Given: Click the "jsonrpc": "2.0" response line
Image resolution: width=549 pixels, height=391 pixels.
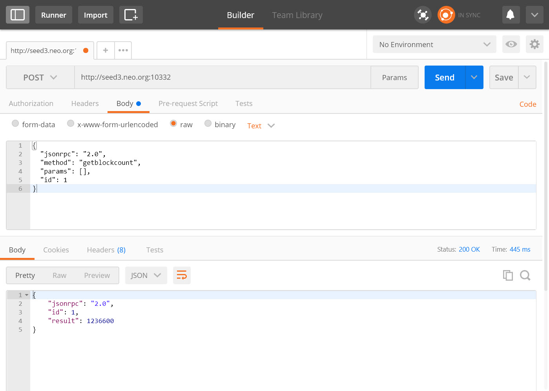Looking at the screenshot, I should click(x=81, y=303).
